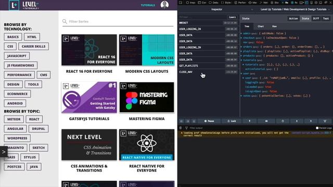333x187 pixels.
Task: Click the remote icon at toolbar end
Action: pos(325,121)
